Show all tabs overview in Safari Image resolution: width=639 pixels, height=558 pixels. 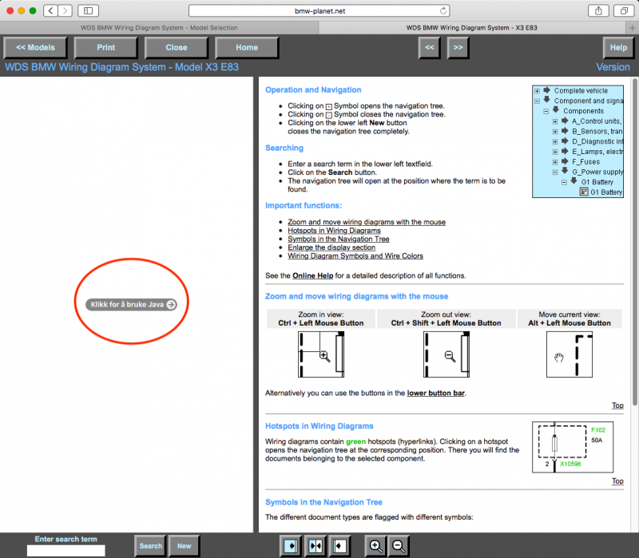pyautogui.click(x=624, y=10)
